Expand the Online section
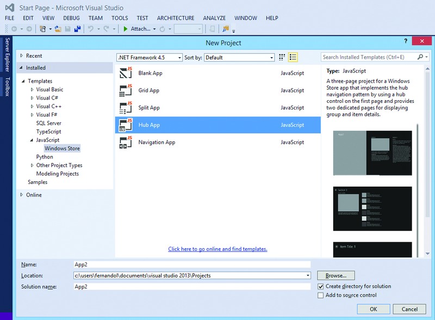 pos(21,195)
